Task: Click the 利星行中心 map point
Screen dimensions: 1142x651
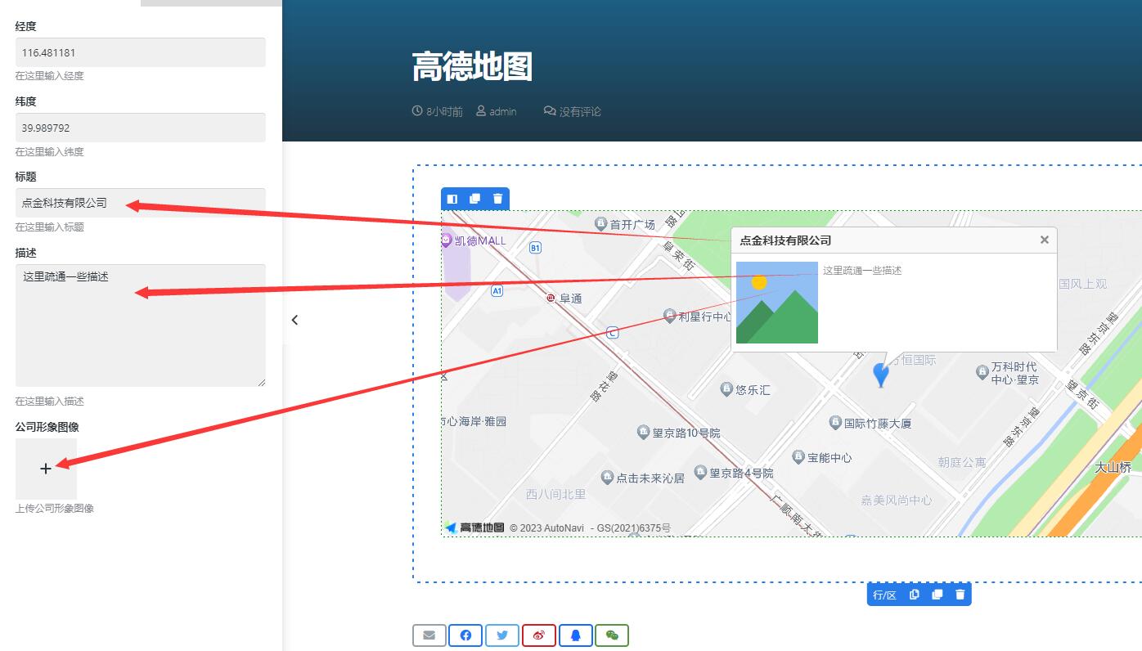Action: coord(697,317)
